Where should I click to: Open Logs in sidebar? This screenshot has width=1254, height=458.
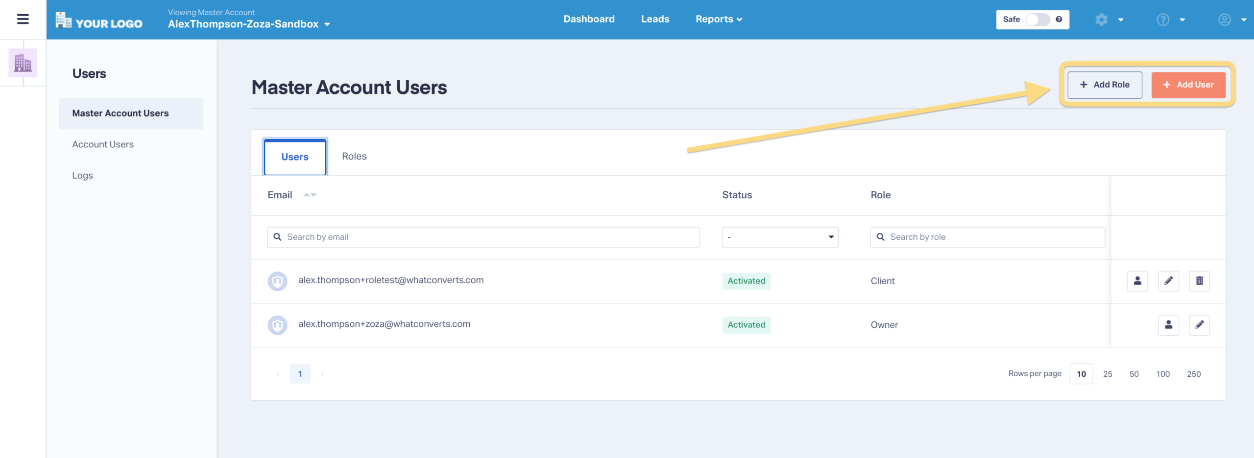coord(82,175)
